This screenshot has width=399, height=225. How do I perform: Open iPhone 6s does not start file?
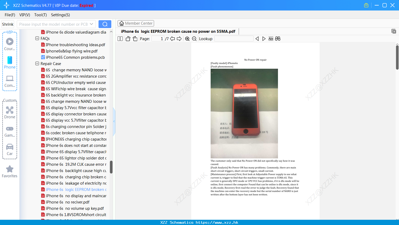74,146
